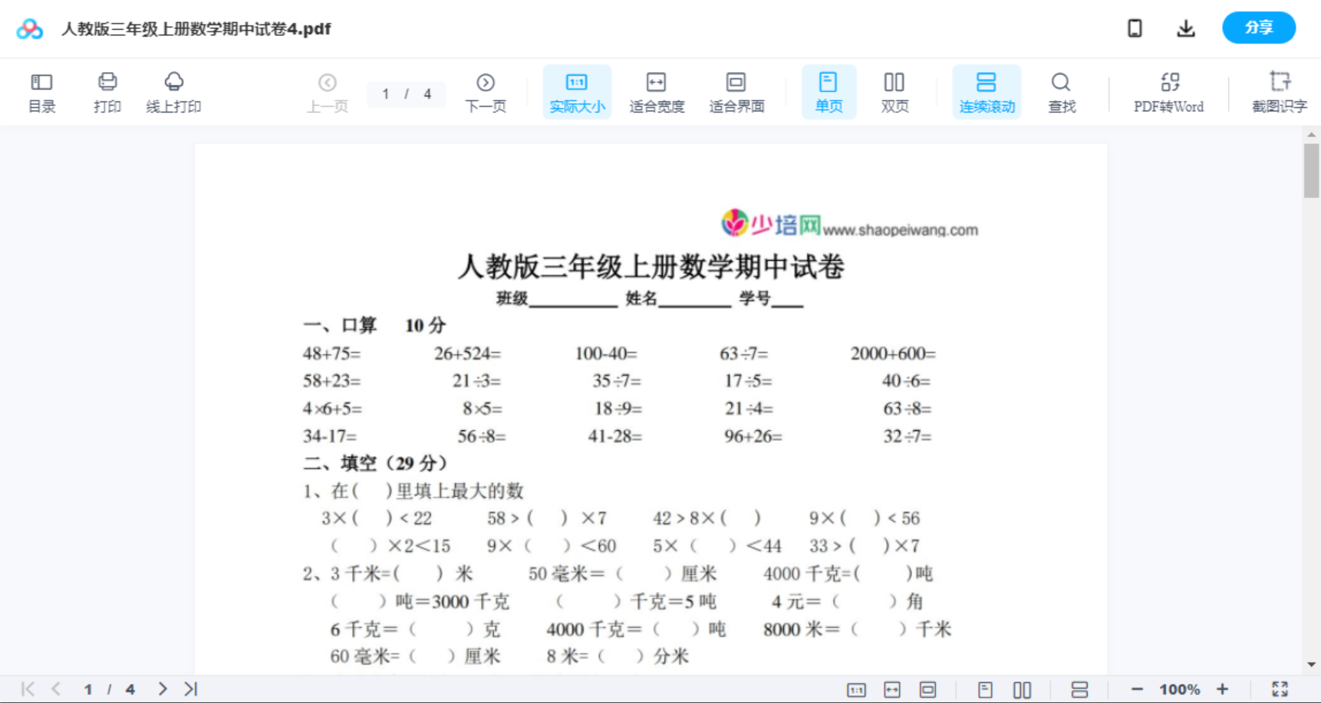Viewport: 1321px width, 703px height.
Task: Click the zoom-in plus control
Action: click(1221, 688)
